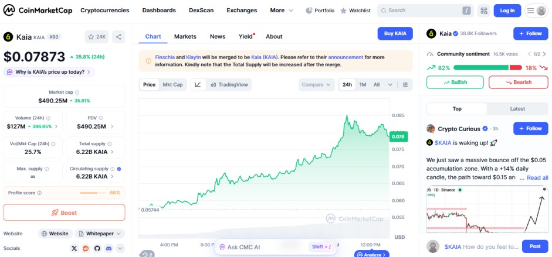Switch to the Markets tab

[185, 36]
